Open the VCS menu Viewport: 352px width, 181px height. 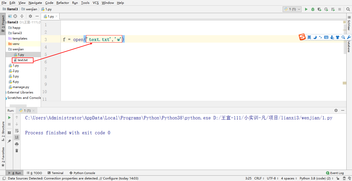[x=96, y=3]
